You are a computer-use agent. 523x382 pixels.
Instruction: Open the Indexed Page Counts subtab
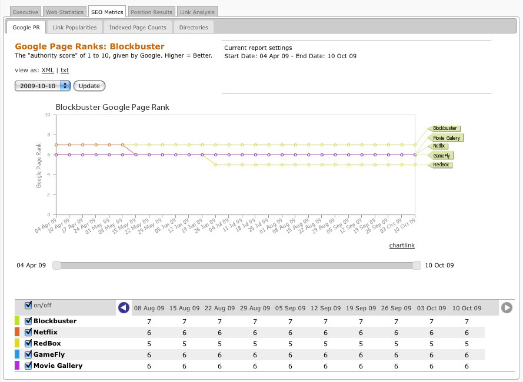138,28
